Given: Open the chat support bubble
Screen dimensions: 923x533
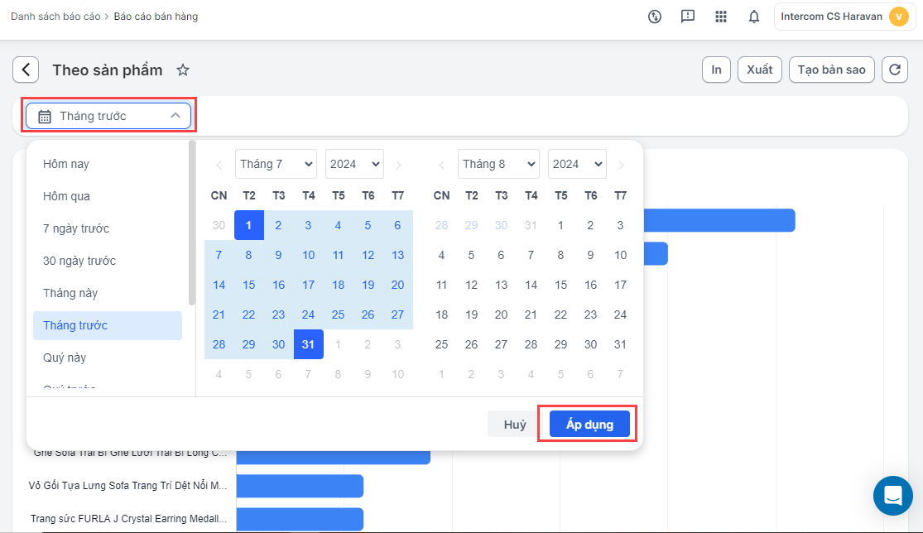Looking at the screenshot, I should (x=892, y=495).
